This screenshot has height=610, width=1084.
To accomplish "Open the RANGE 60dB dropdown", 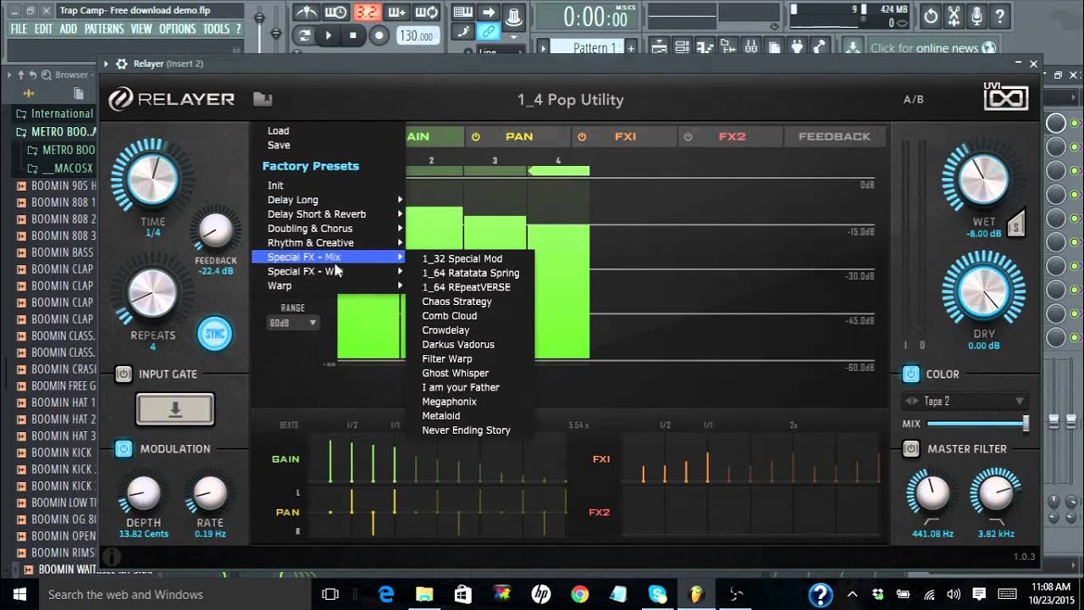I will (x=293, y=323).
